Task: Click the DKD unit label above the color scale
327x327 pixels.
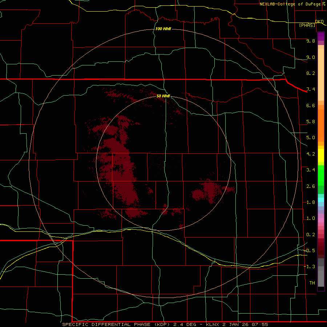Action: click(x=319, y=21)
